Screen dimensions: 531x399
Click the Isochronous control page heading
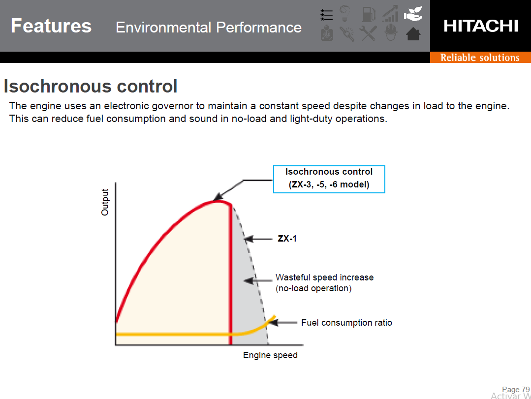(x=91, y=87)
